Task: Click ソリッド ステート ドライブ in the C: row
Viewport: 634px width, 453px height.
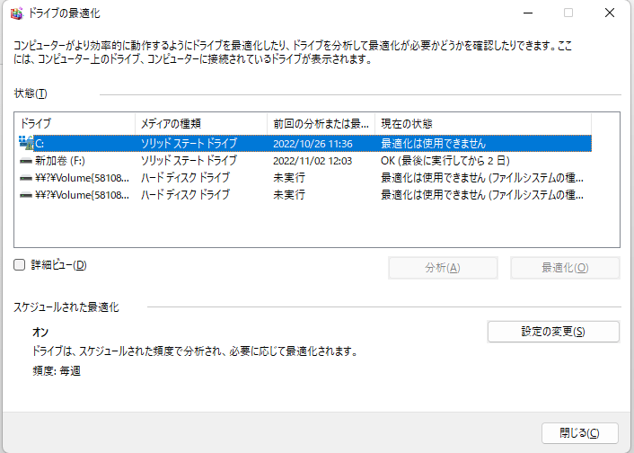Action: (189, 143)
